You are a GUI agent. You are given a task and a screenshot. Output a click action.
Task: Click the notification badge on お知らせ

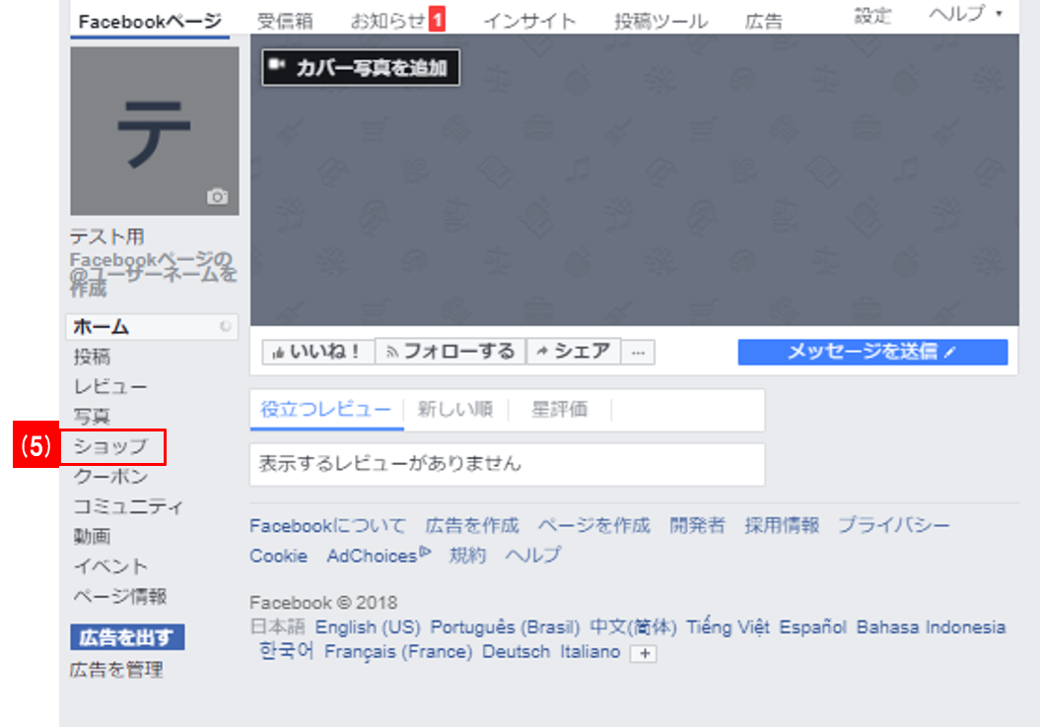[x=437, y=19]
